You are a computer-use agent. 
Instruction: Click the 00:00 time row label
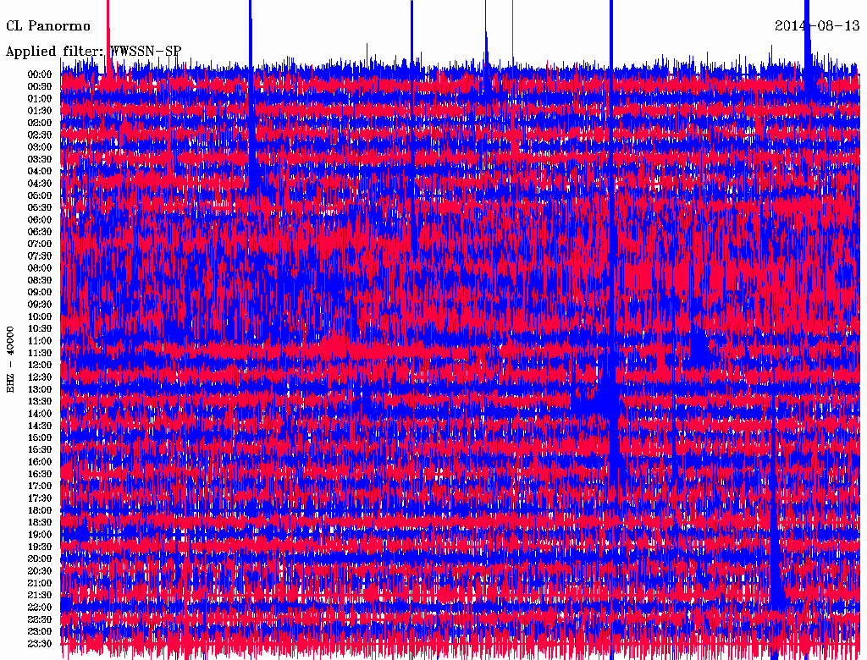click(x=40, y=74)
